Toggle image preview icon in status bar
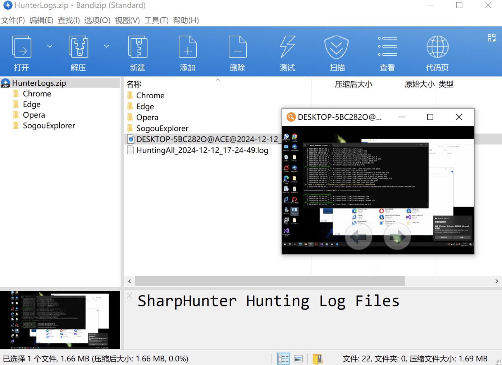Viewport: 502px width, 365px height. pyautogui.click(x=298, y=359)
